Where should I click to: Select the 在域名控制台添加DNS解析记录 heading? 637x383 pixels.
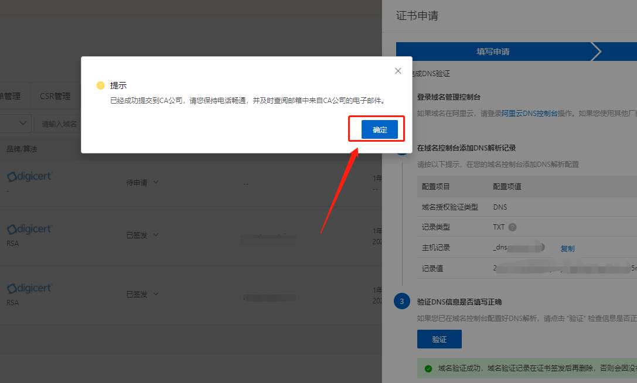[466, 148]
